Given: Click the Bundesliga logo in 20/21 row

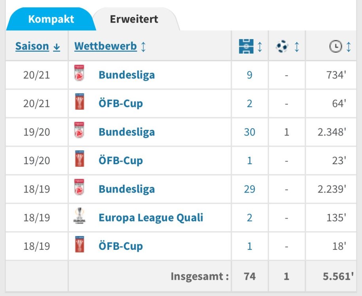Looking at the screenshot, I should [x=79, y=75].
